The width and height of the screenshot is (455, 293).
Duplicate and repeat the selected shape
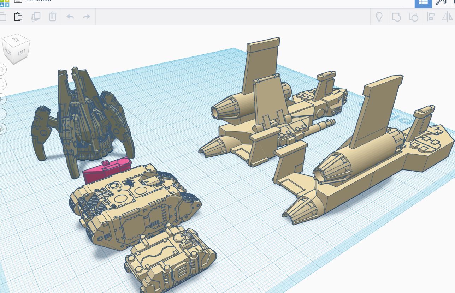36,17
